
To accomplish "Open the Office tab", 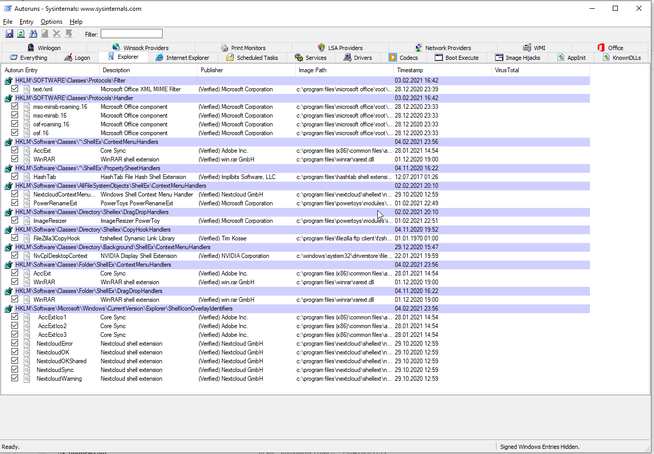I will (610, 47).
